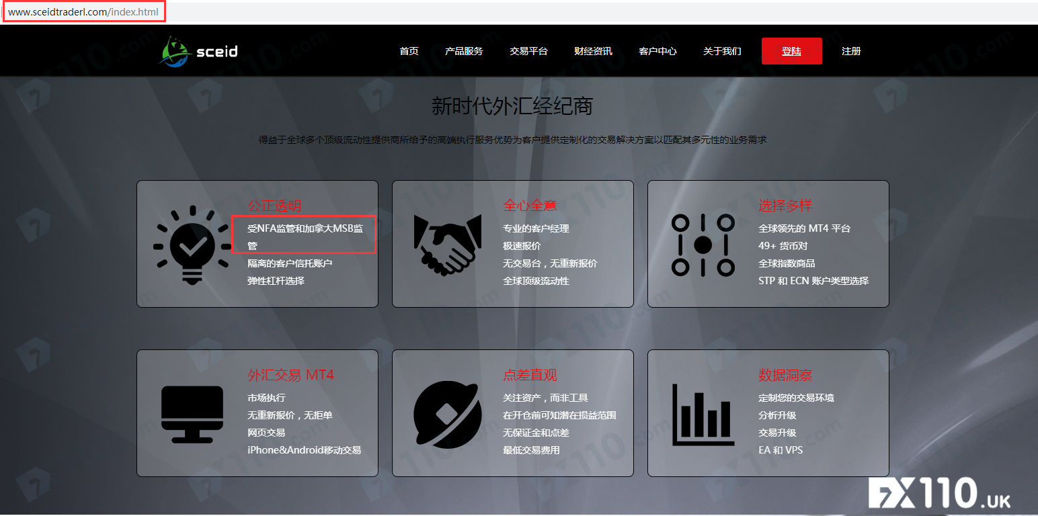
Task: Click the text 极速报价
Action: pyautogui.click(x=522, y=246)
